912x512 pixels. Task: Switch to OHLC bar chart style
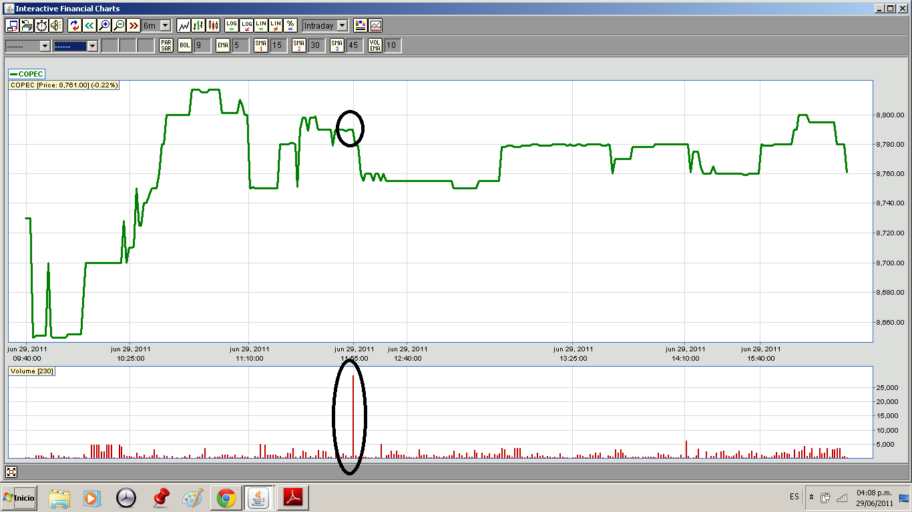click(x=198, y=25)
